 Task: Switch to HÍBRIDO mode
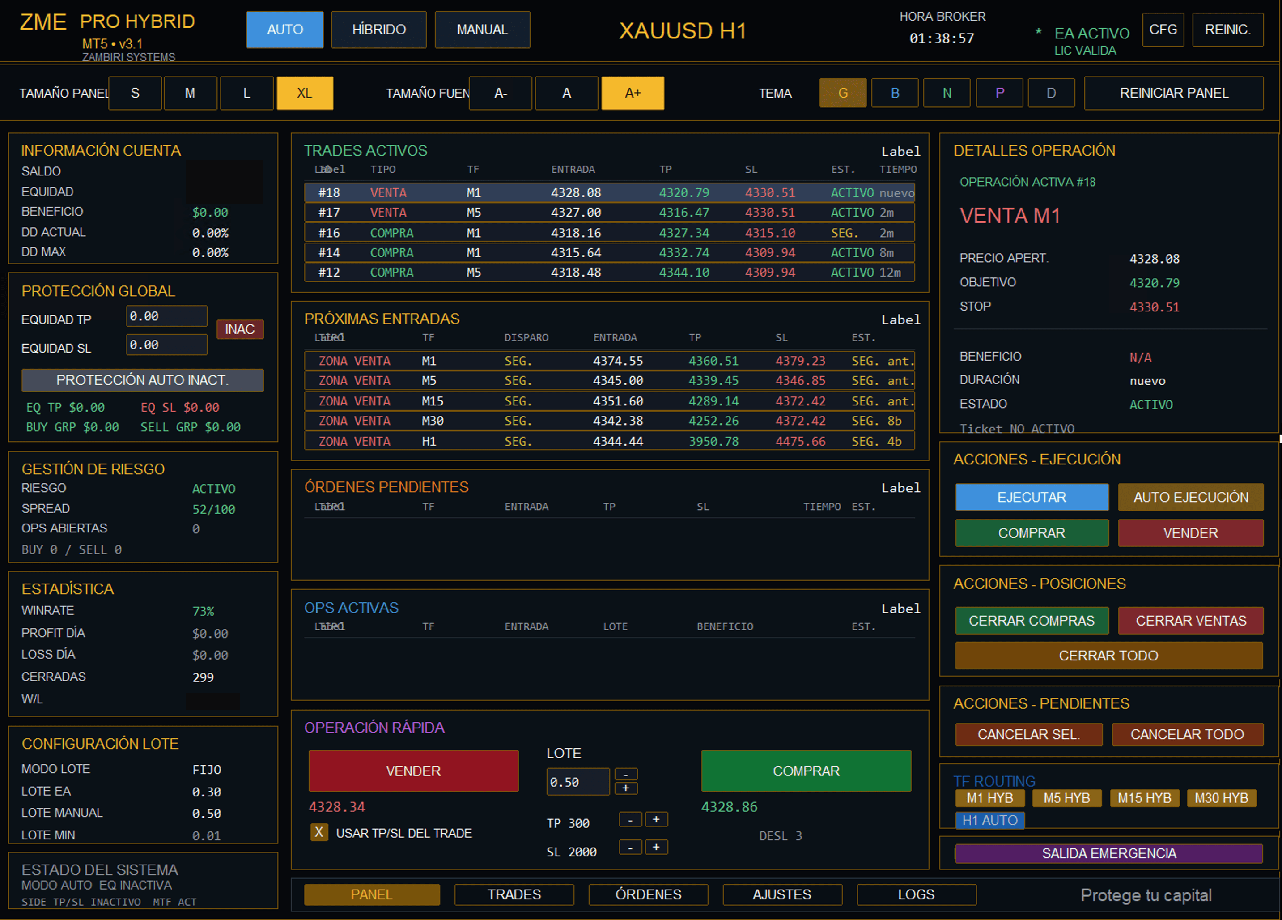379,30
